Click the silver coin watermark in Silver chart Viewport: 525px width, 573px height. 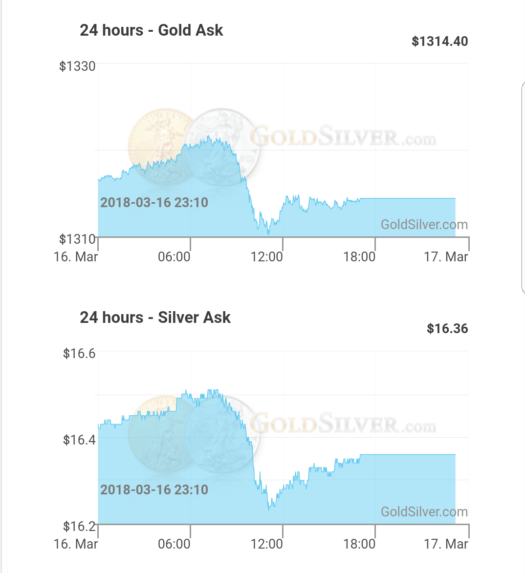(222, 434)
